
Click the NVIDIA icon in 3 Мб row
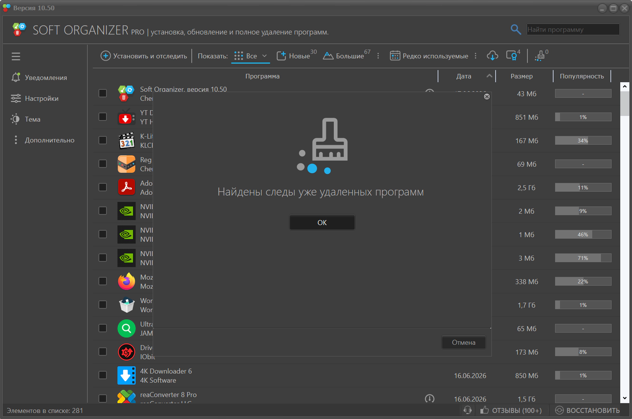(126, 258)
